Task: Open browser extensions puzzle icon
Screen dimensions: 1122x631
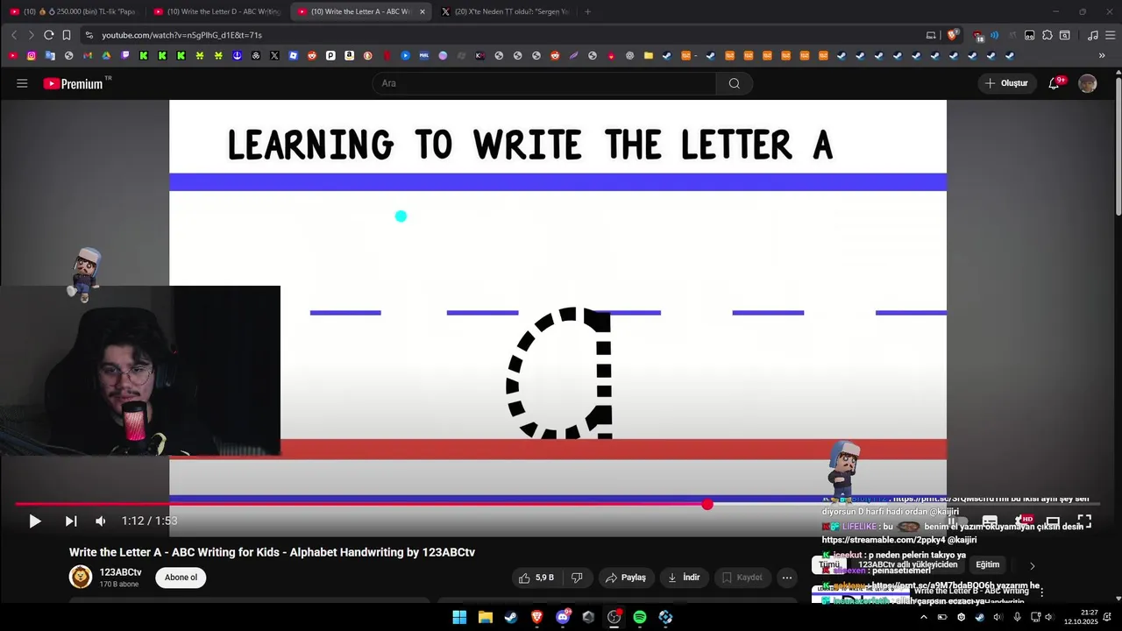Action: [1047, 35]
